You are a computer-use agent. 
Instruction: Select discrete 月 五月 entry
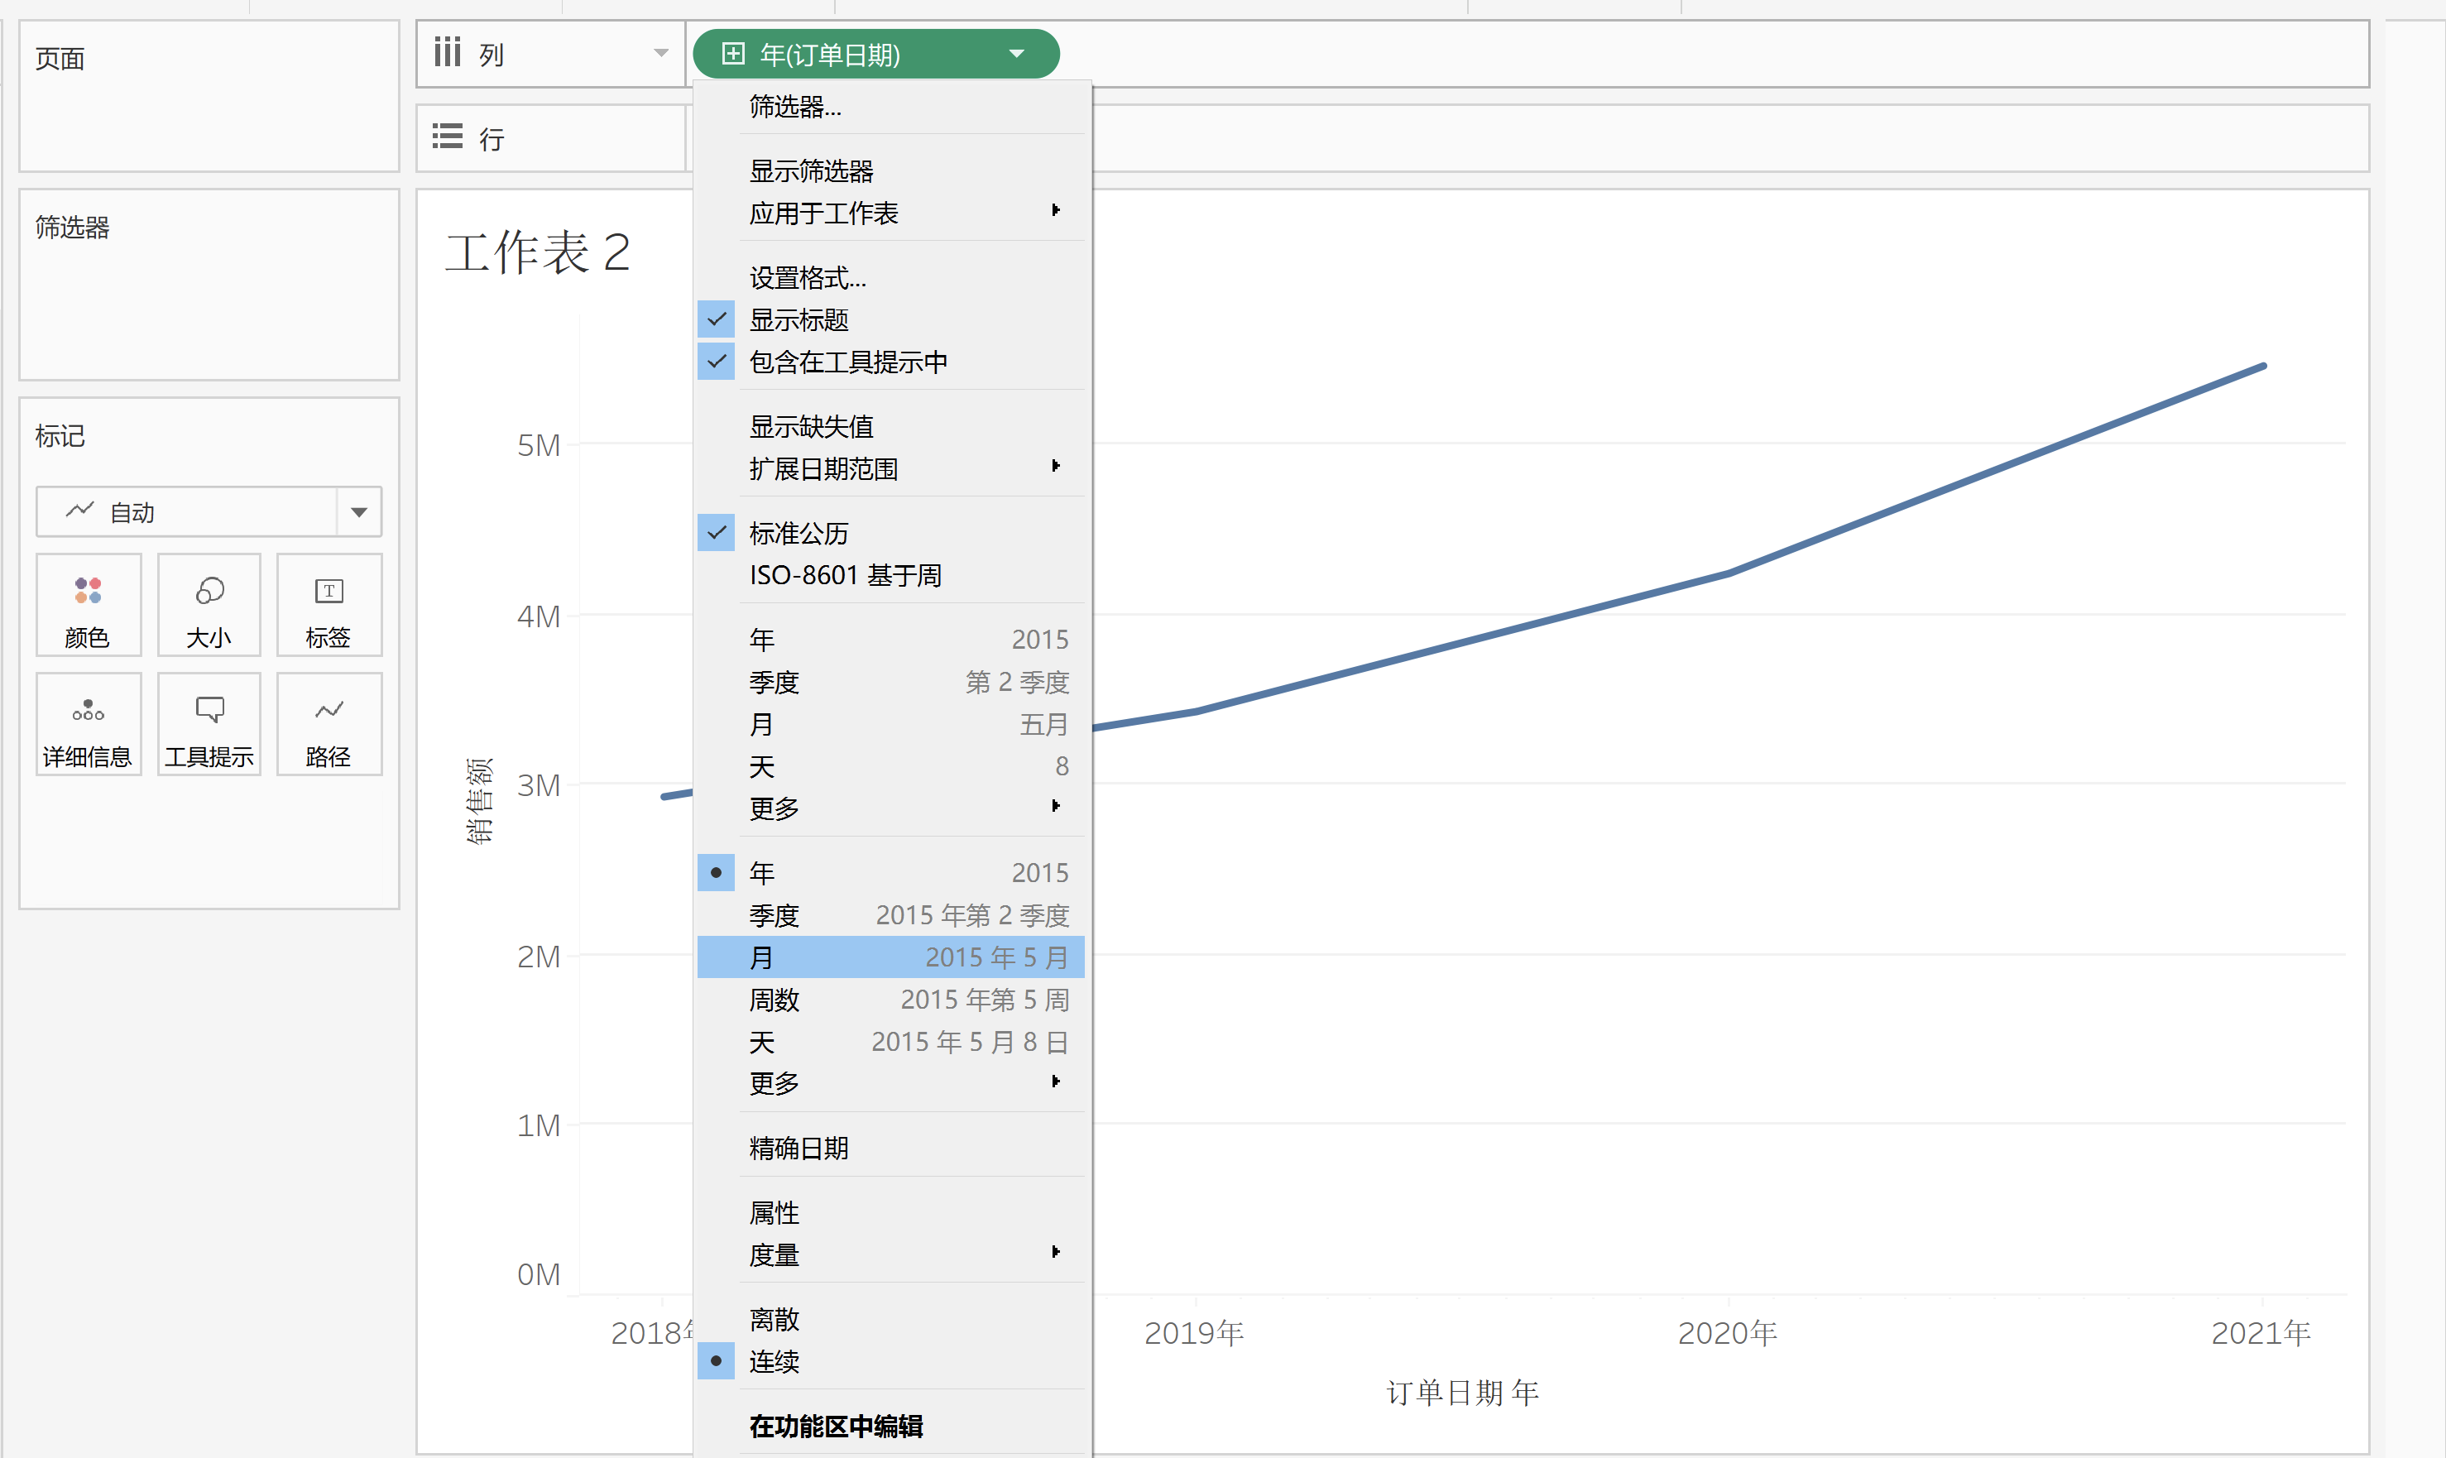pos(891,724)
